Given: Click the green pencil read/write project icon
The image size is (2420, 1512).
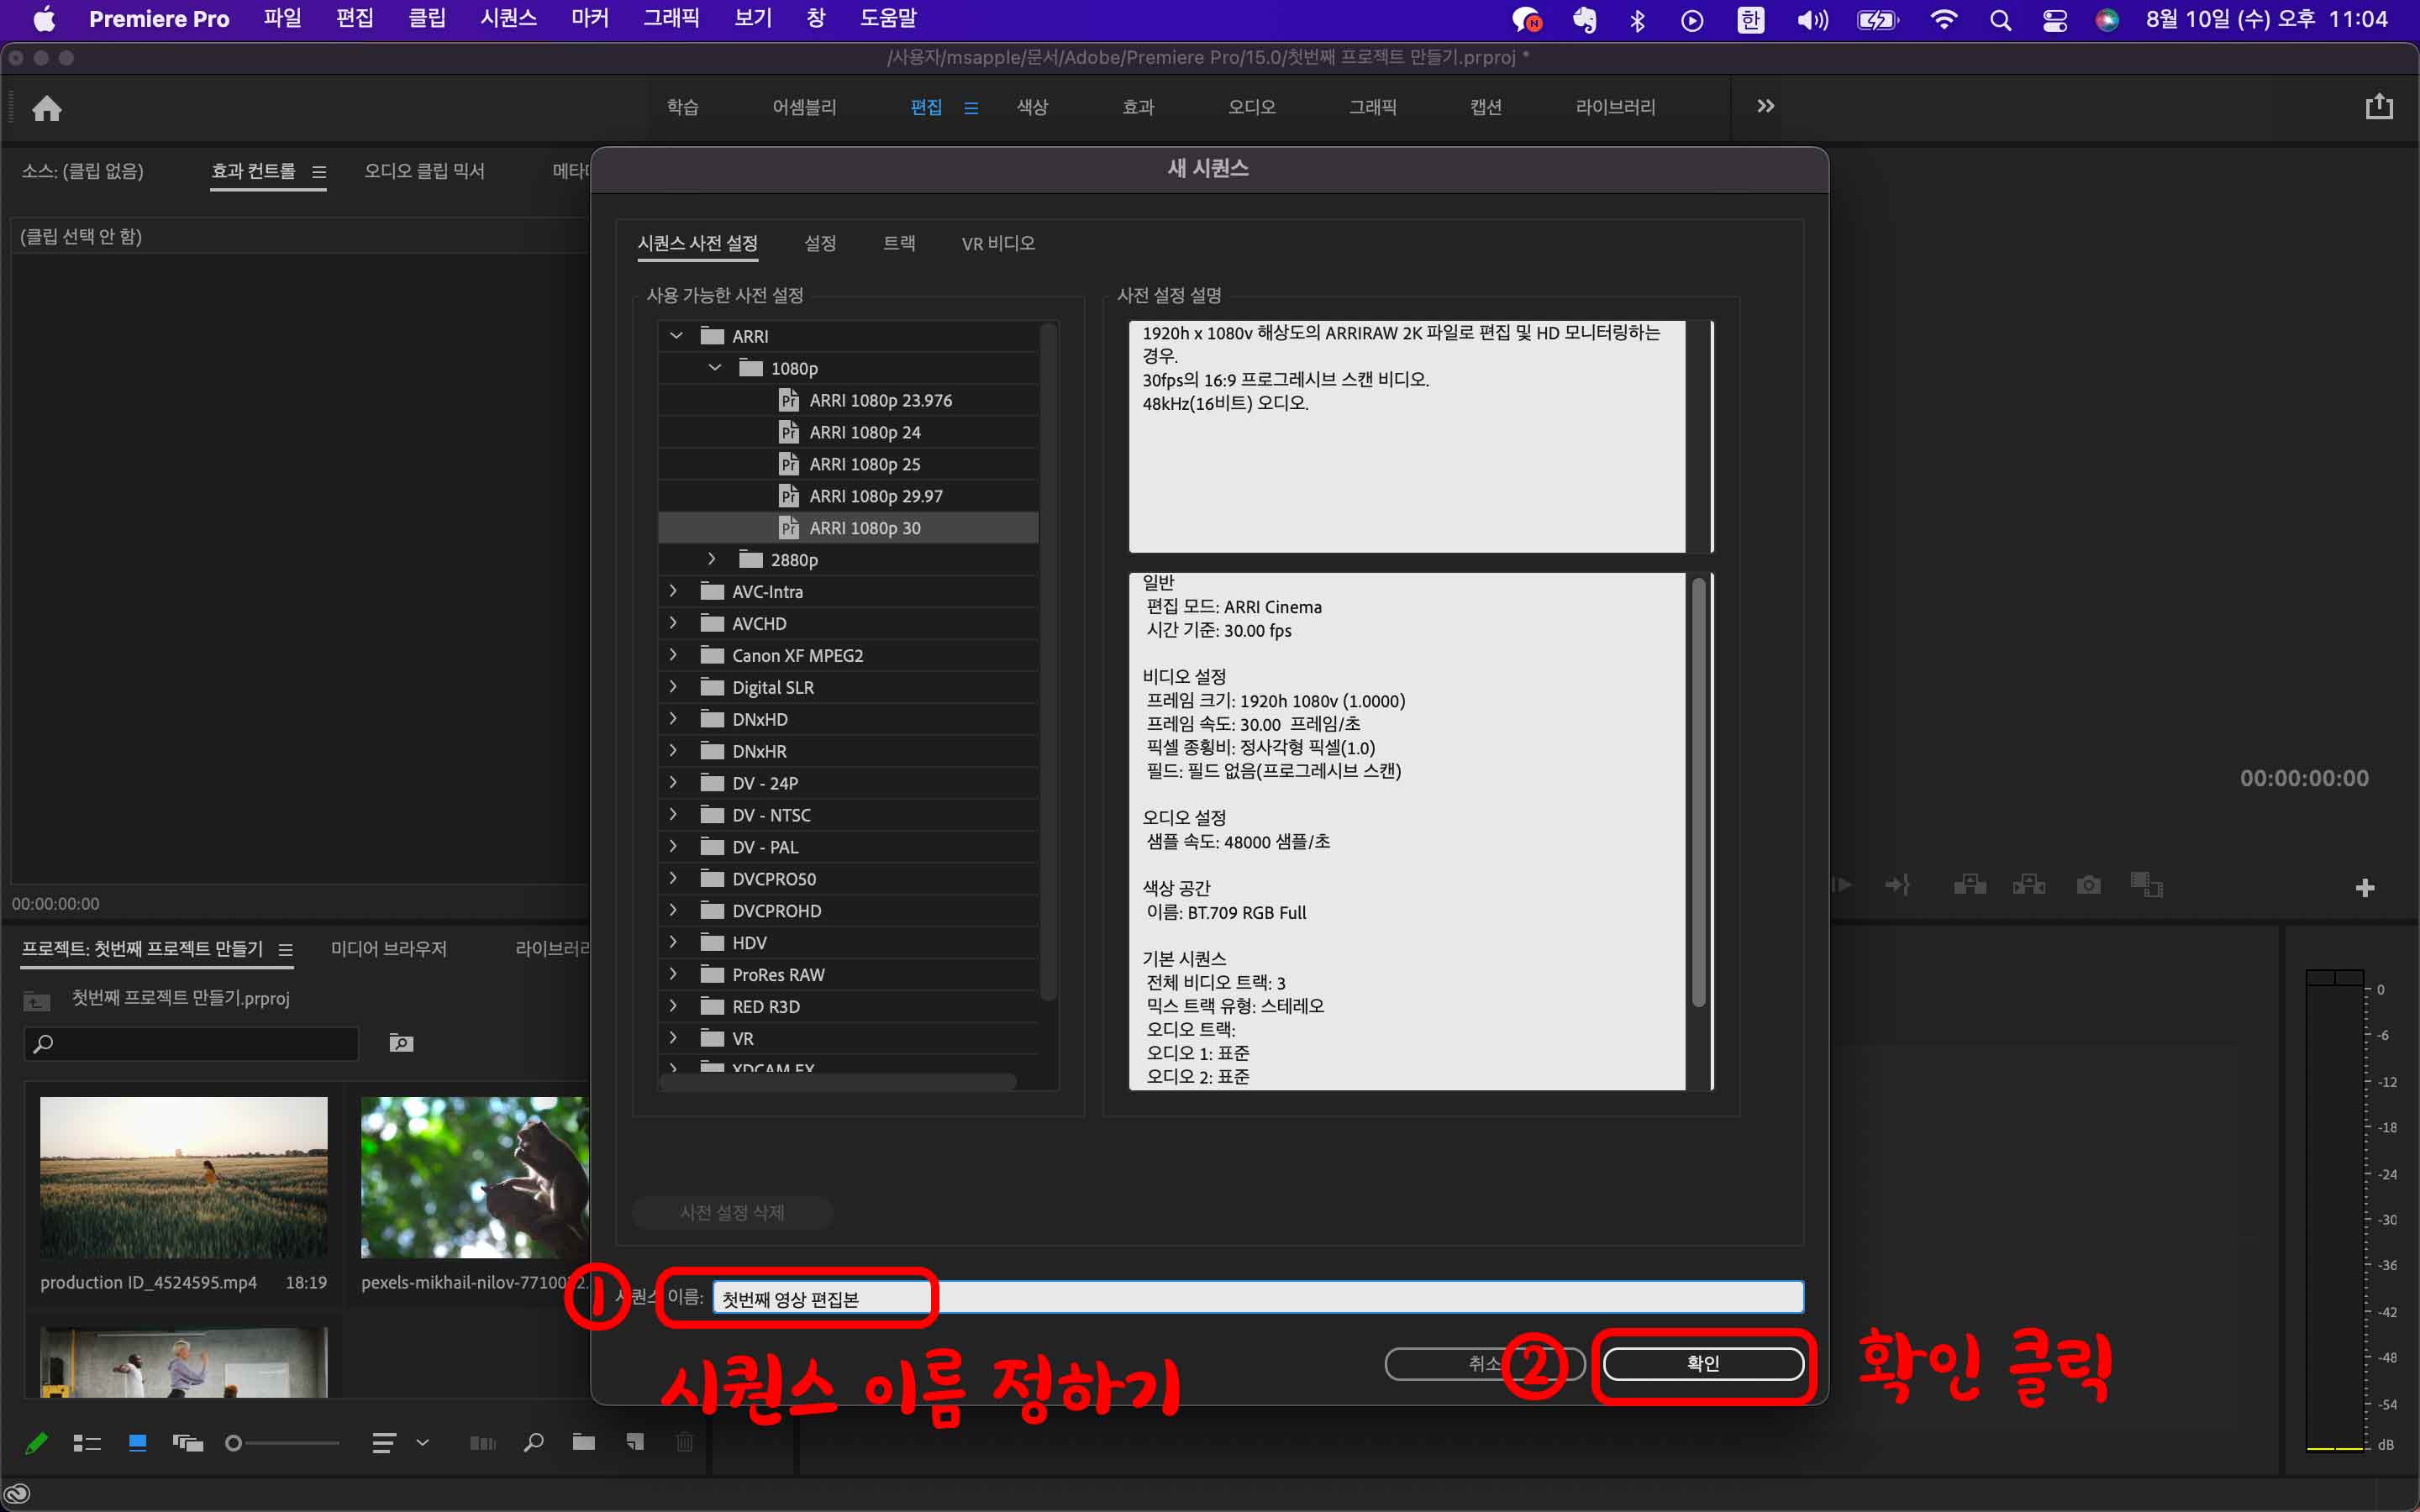Looking at the screenshot, I should [36, 1442].
